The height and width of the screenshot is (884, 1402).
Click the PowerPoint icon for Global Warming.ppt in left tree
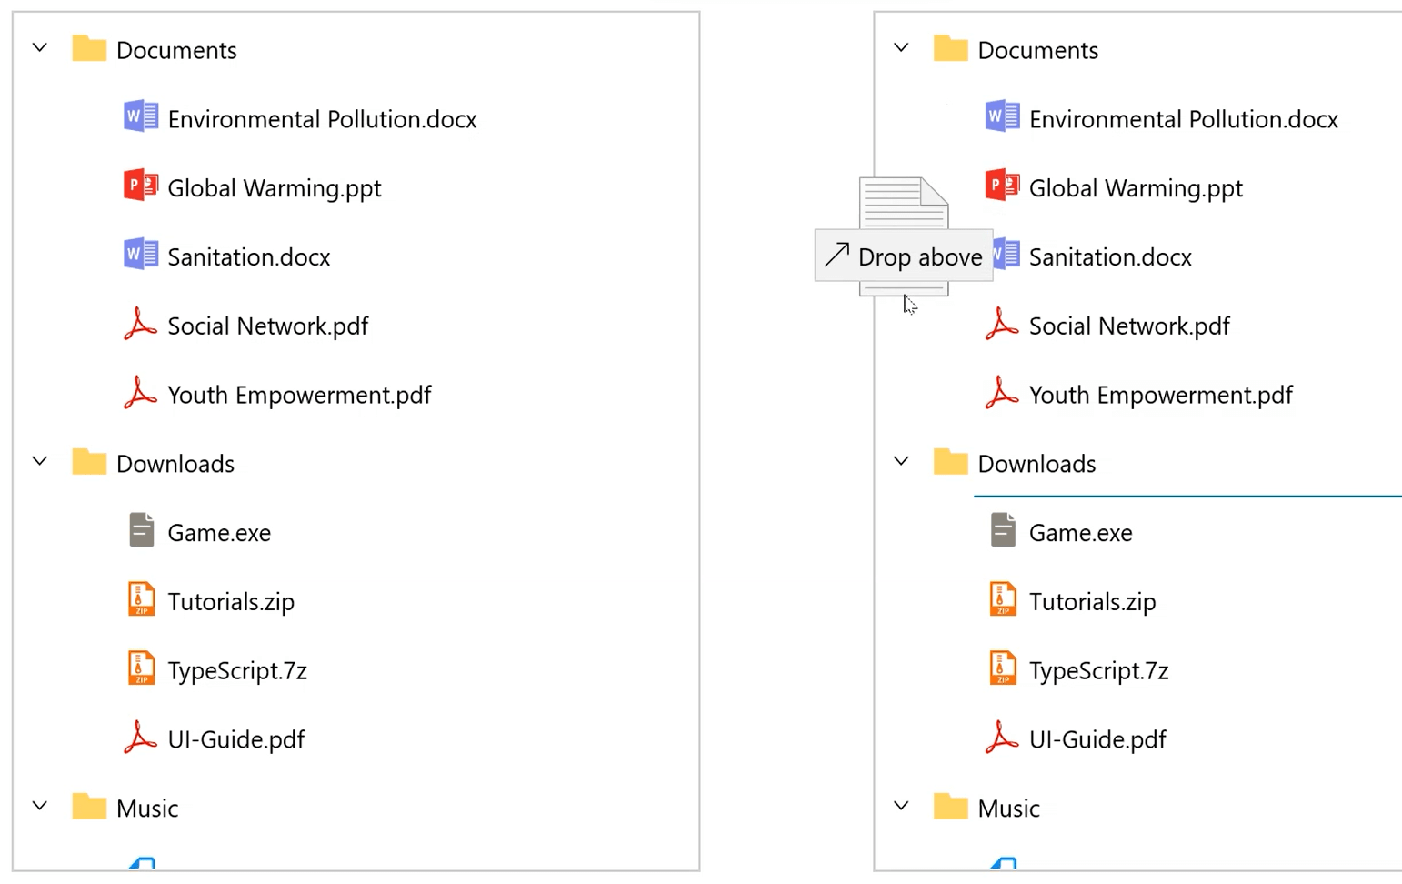pyautogui.click(x=141, y=186)
